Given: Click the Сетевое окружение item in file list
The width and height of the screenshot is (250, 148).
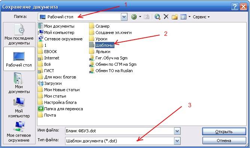Looking at the screenshot, I should pos(60,39).
